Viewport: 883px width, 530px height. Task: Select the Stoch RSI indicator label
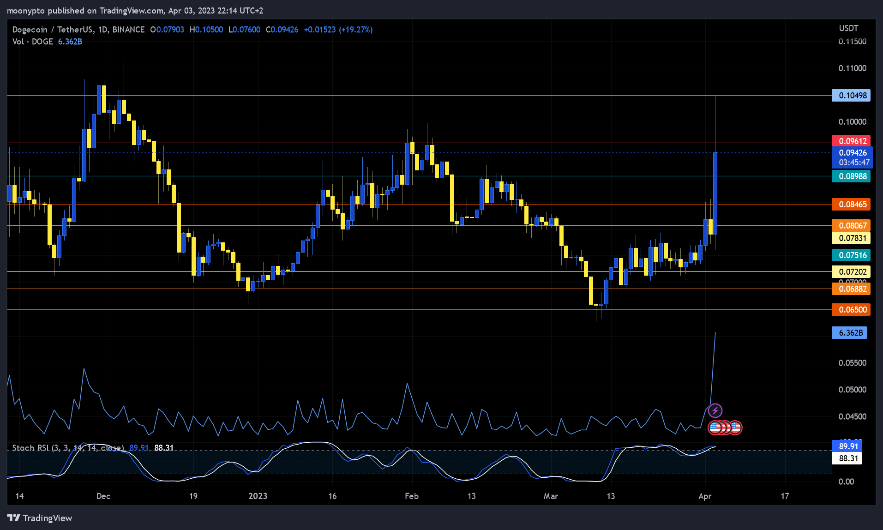tap(68, 448)
